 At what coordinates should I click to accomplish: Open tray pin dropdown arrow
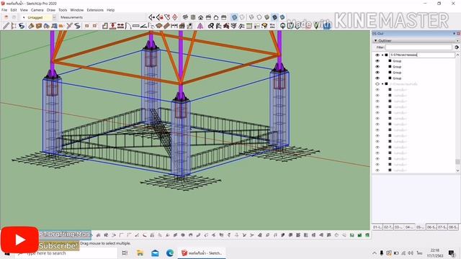tap(455, 34)
